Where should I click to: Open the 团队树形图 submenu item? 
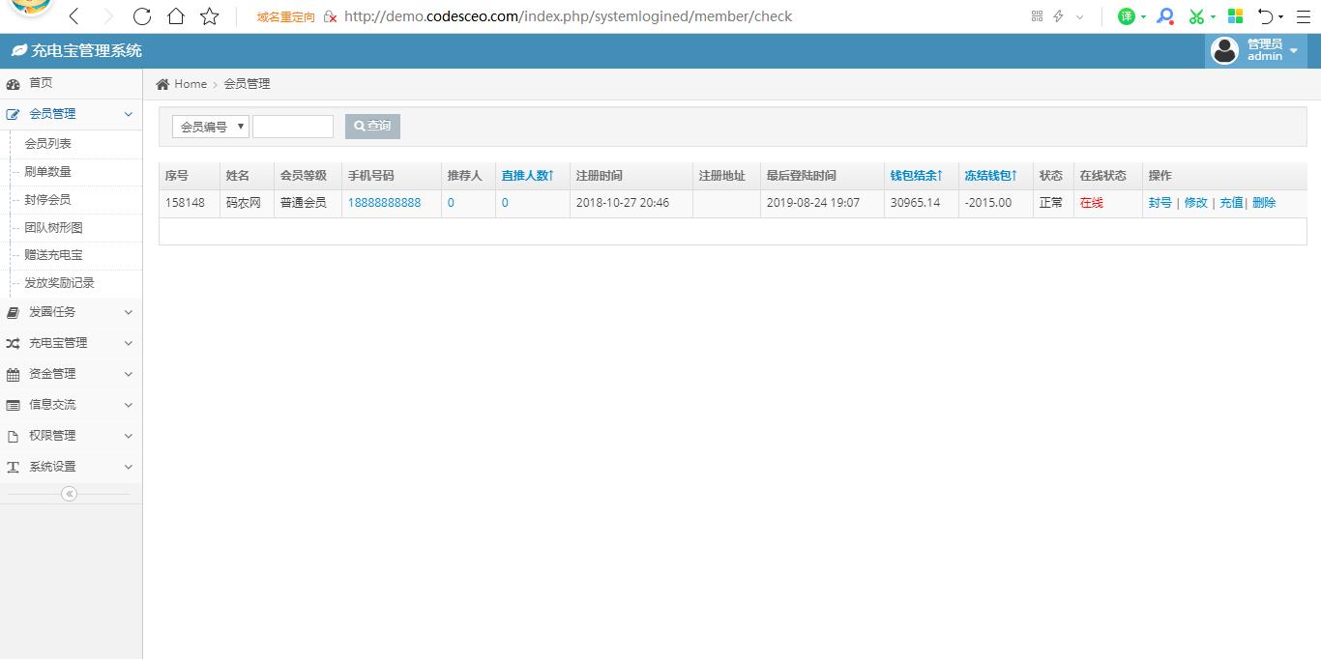pos(53,227)
